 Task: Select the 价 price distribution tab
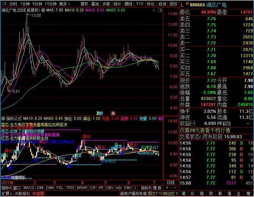pyautogui.click(x=193, y=194)
